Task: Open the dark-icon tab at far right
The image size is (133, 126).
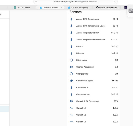Action: point(125,8)
